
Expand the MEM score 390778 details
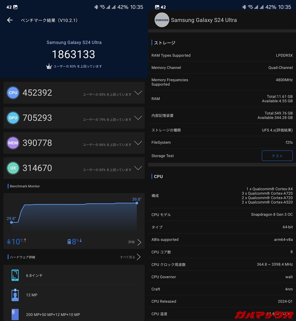tap(138, 143)
